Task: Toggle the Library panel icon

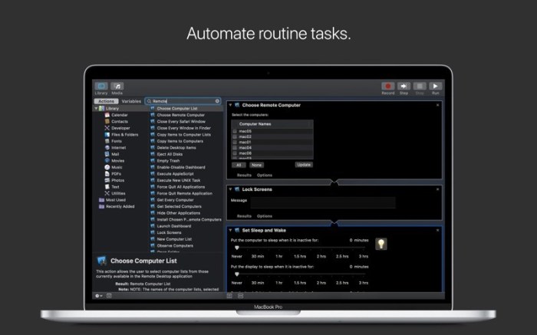Action: (x=101, y=87)
